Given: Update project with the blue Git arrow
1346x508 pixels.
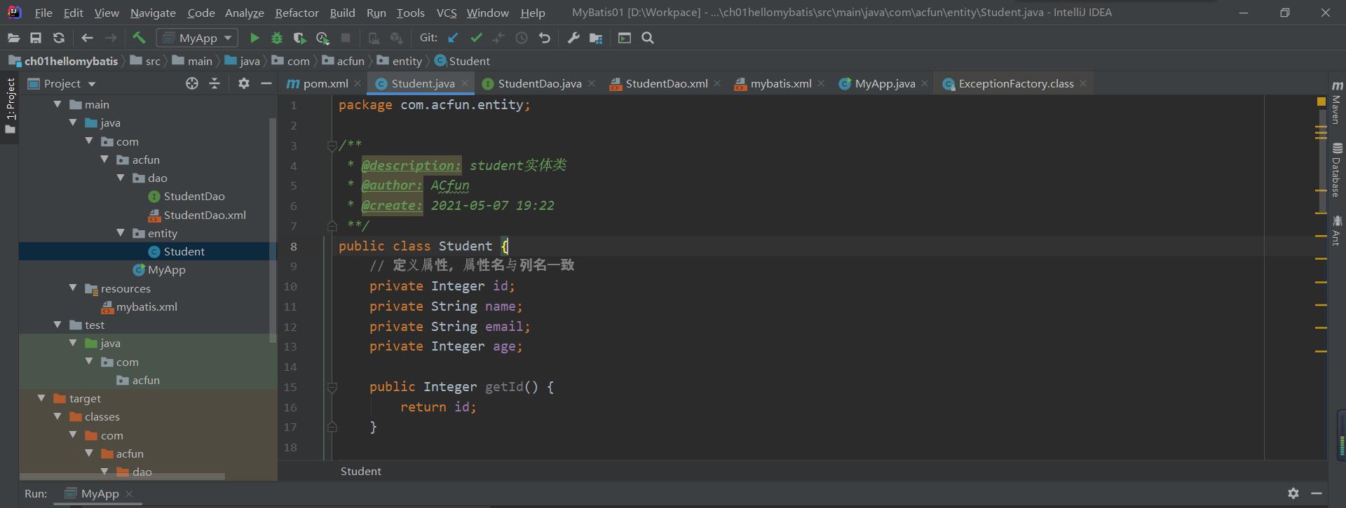Looking at the screenshot, I should click(x=453, y=38).
